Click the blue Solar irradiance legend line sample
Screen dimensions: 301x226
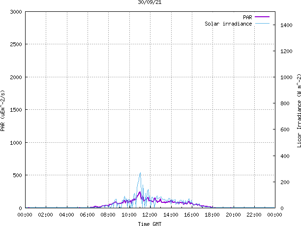(x=262, y=24)
